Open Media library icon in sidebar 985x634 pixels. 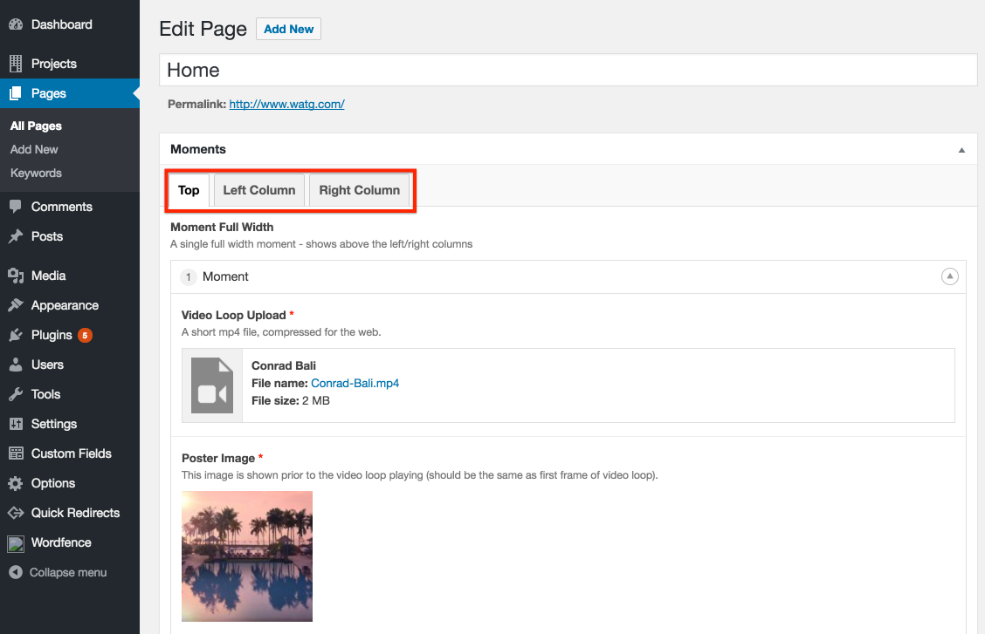click(16, 276)
